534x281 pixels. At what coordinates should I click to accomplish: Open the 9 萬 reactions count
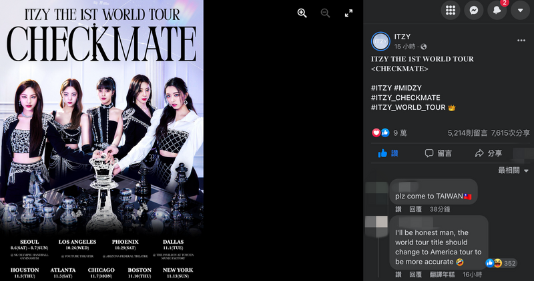pyautogui.click(x=400, y=133)
